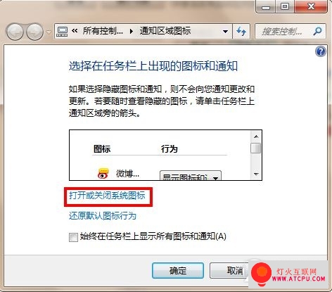Viewport: 332px width, 292px height.
Task: Select 所有控制... breadcrumb item
Action: [103, 31]
